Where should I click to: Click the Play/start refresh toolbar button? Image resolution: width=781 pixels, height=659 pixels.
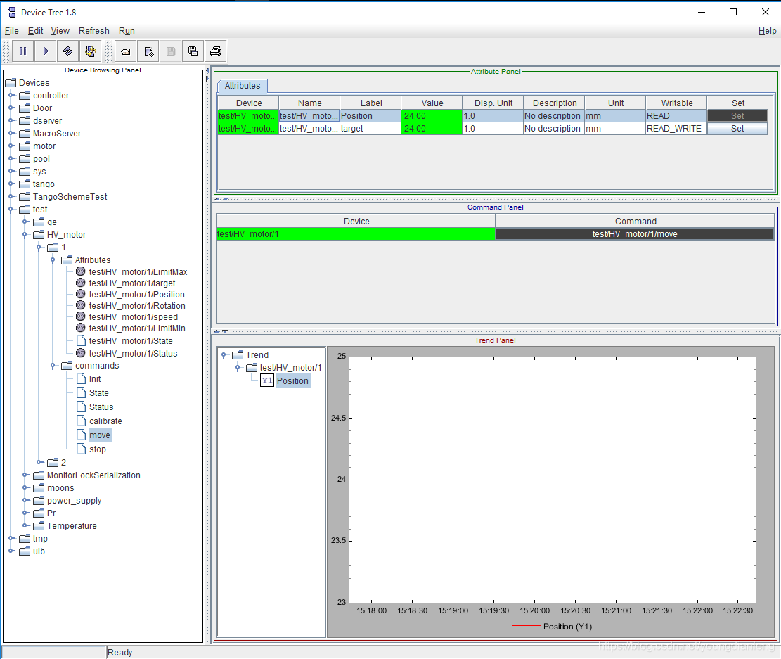45,51
